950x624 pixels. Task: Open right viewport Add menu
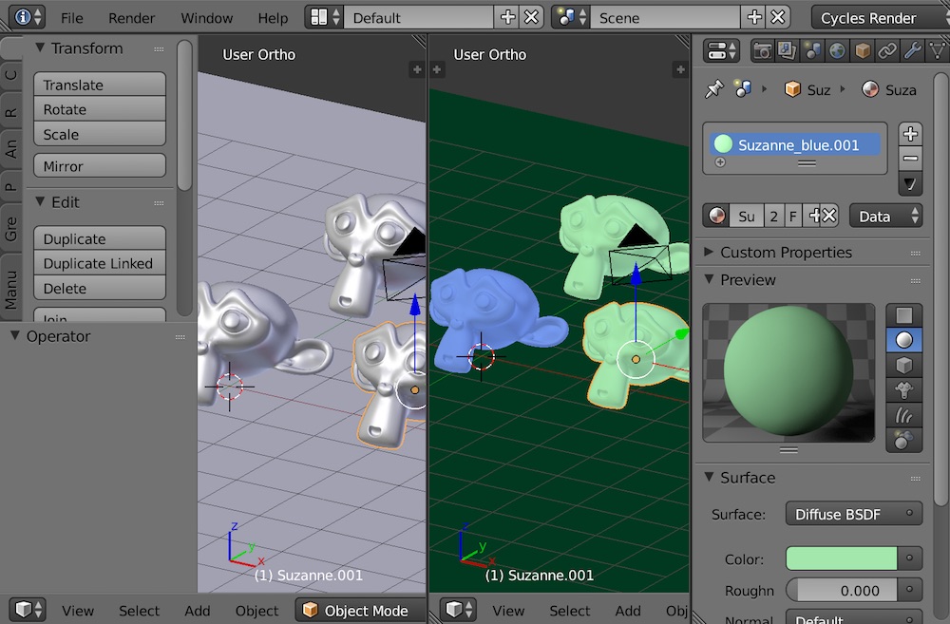point(628,611)
